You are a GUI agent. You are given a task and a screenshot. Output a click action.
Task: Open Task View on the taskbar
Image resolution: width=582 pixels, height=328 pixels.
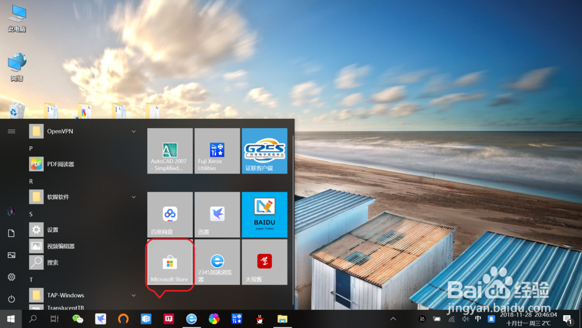(55, 319)
